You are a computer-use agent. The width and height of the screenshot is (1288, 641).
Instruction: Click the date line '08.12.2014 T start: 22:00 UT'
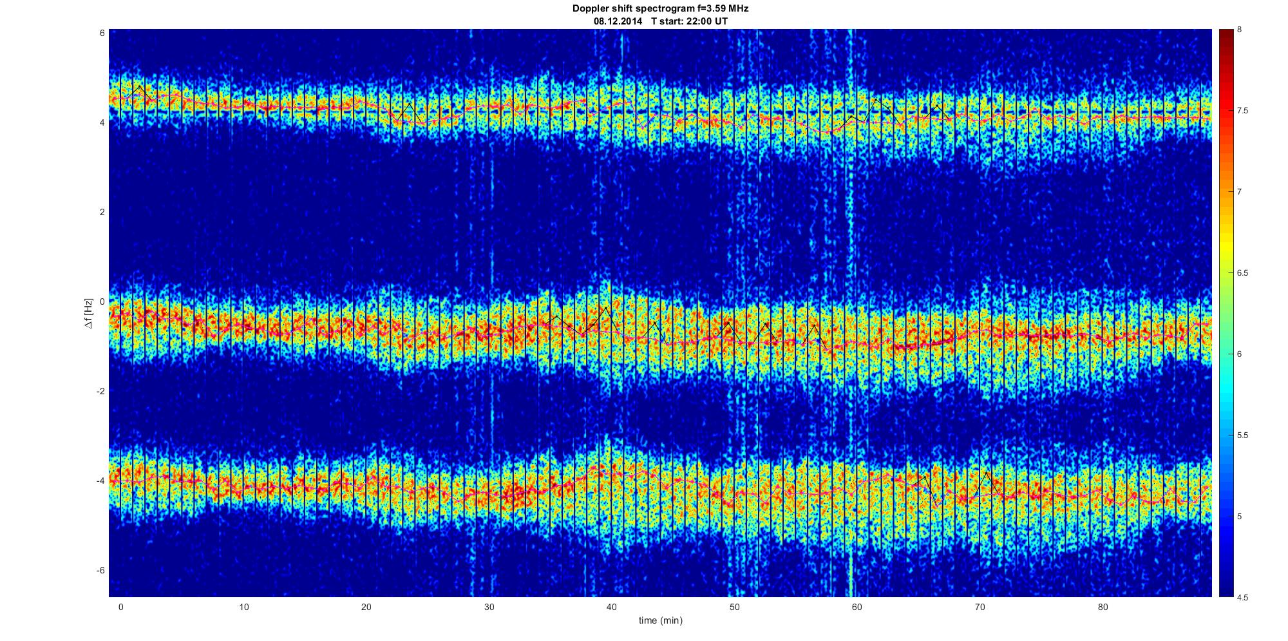[x=660, y=21]
